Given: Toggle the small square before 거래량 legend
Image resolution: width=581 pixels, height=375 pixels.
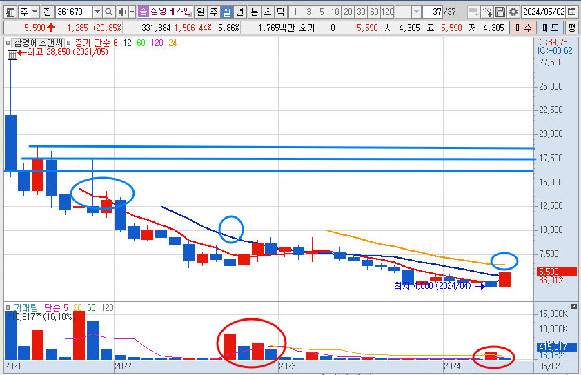Looking at the screenshot, I should (x=8, y=307).
